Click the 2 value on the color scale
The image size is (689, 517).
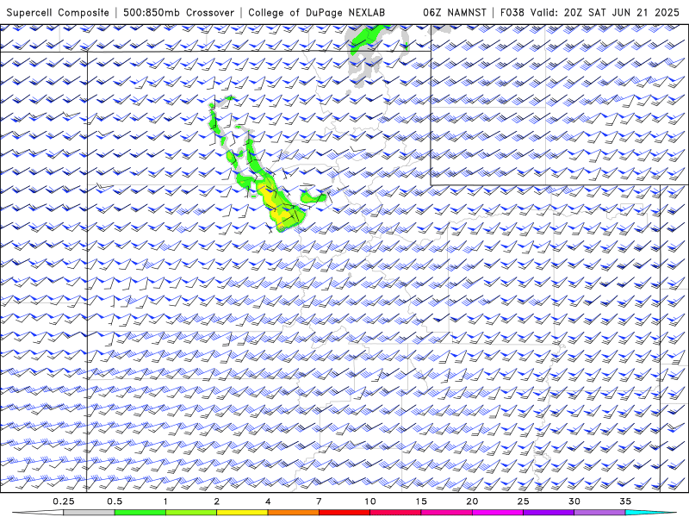(217, 501)
